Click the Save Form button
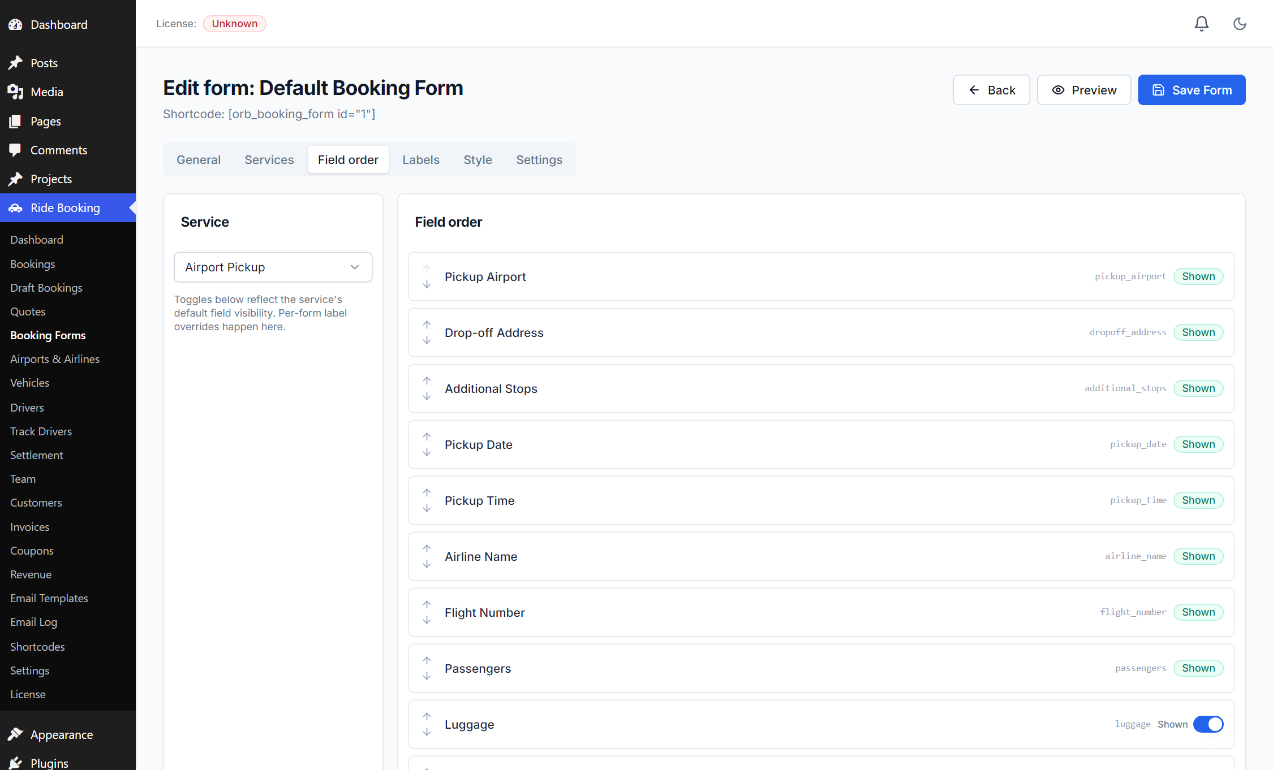 coord(1192,90)
